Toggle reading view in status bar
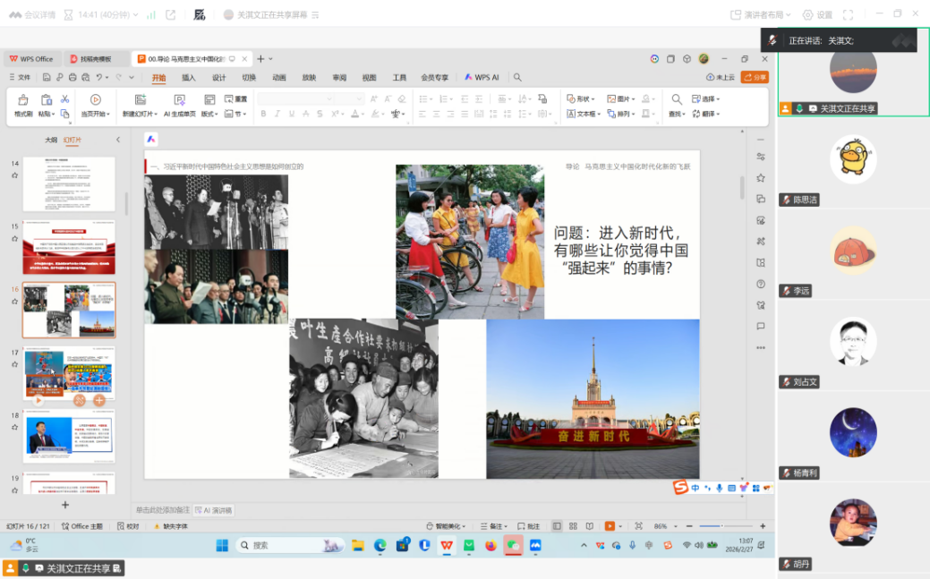 (589, 526)
